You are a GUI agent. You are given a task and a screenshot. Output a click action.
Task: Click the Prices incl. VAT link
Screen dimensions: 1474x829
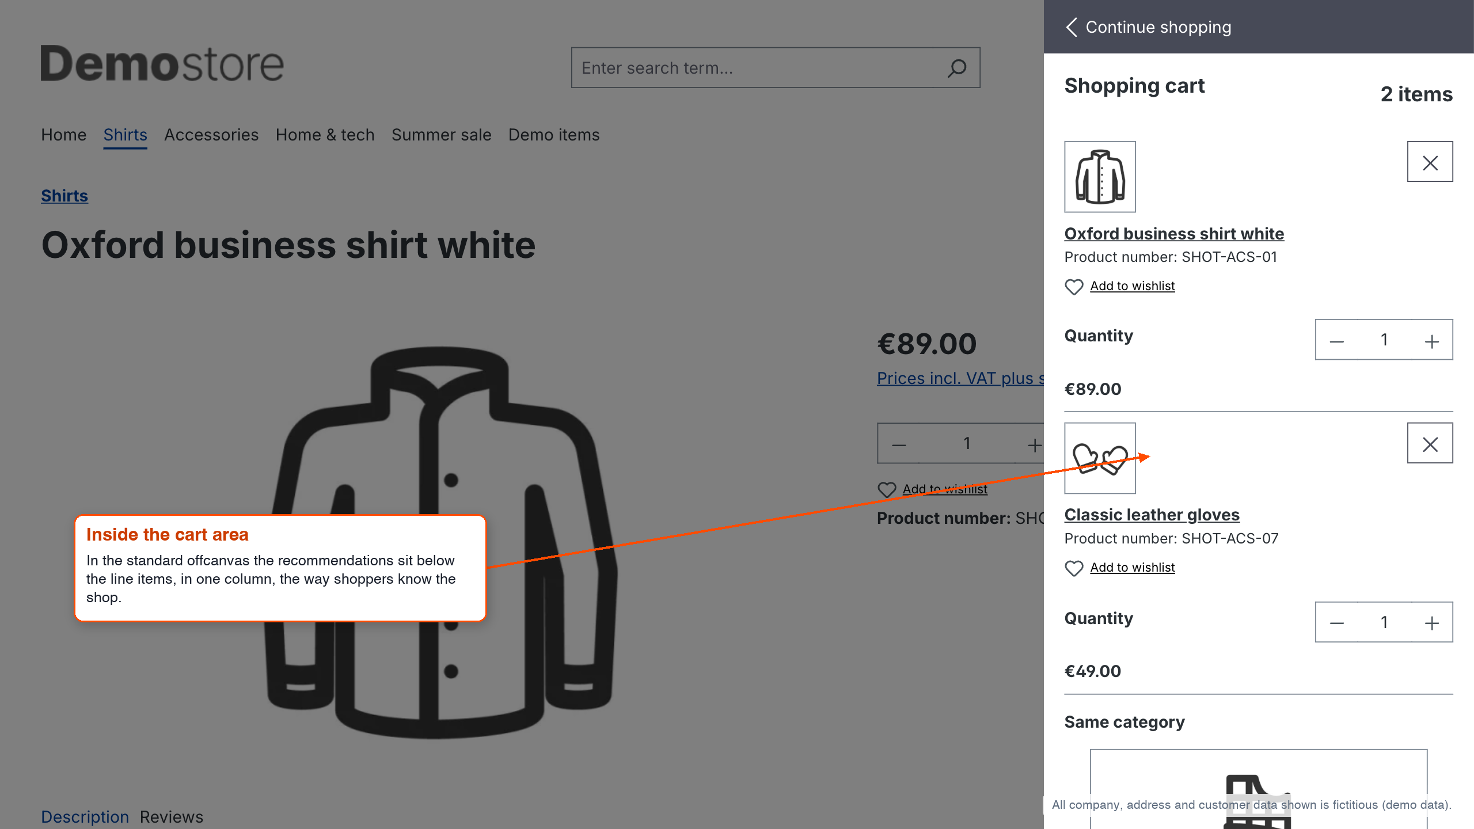pyautogui.click(x=960, y=378)
